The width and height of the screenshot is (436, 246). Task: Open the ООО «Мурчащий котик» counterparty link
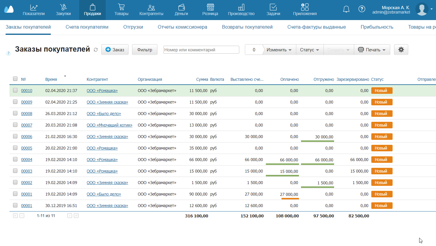pos(109,125)
